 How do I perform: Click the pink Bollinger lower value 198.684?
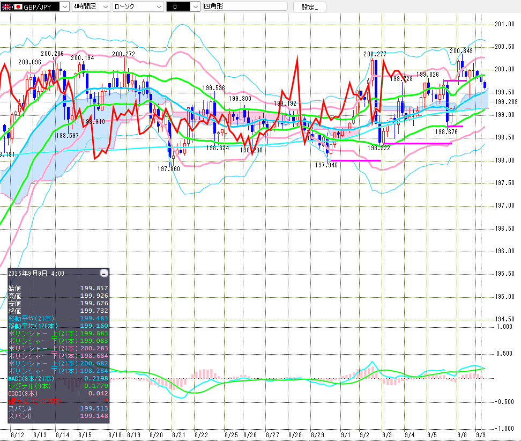click(x=94, y=356)
